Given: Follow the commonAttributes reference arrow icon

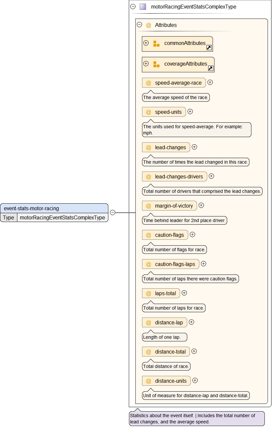Looking at the screenshot, I should pyautogui.click(x=209, y=48).
